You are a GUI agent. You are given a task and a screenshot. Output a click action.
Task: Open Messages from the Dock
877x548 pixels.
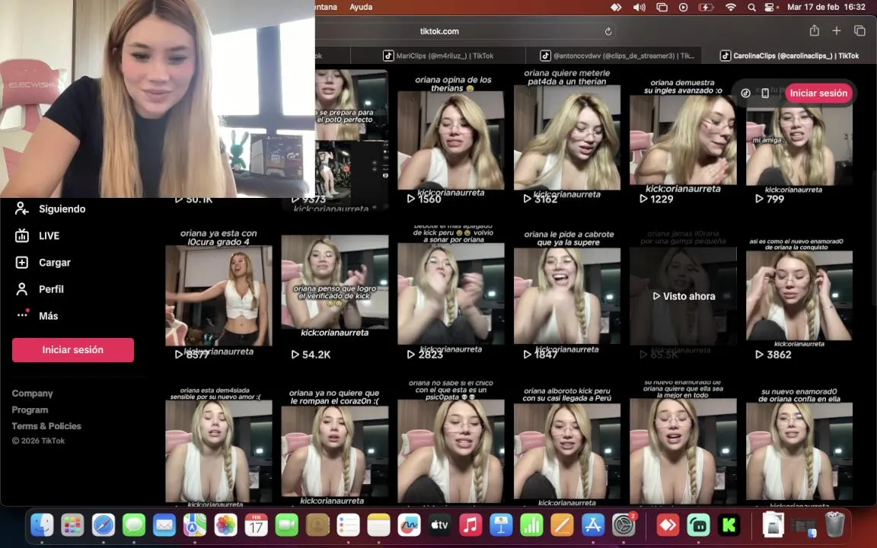(x=134, y=526)
